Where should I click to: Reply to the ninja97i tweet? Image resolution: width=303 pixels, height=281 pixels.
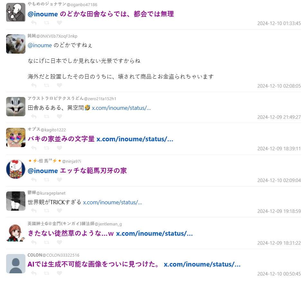point(34,180)
